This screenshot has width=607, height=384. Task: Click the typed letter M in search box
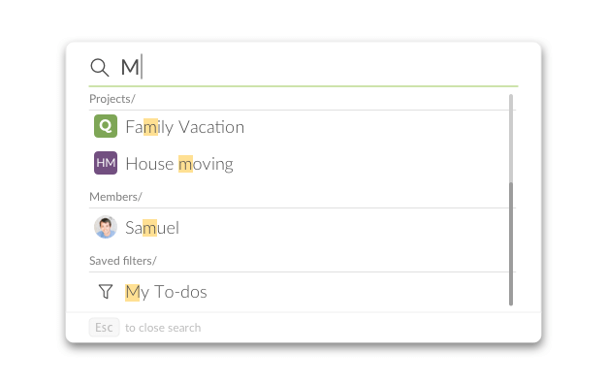tap(130, 67)
